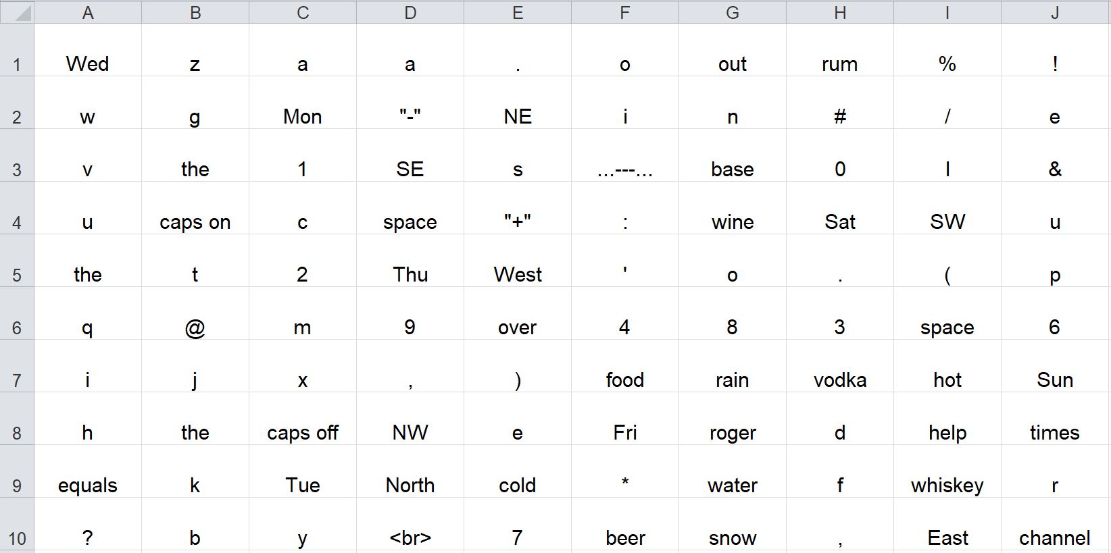Click cell containing "caps on"
Image resolution: width=1111 pixels, height=553 pixels.
click(x=195, y=208)
